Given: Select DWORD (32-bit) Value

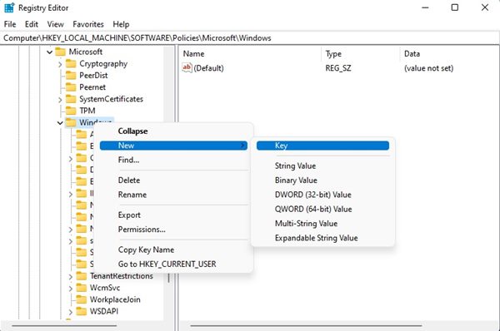Looking at the screenshot, I should coord(322,195).
